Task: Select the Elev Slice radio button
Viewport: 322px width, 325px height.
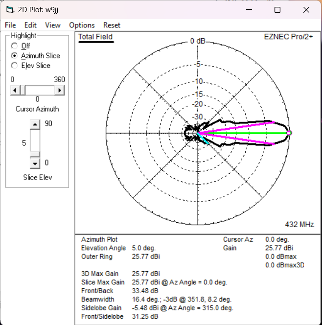Action: pos(14,66)
